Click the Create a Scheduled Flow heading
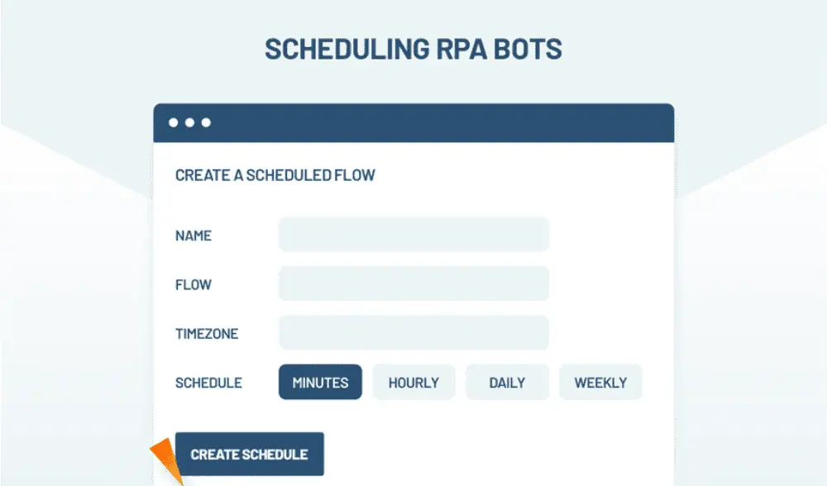The height and width of the screenshot is (486, 827). click(275, 175)
